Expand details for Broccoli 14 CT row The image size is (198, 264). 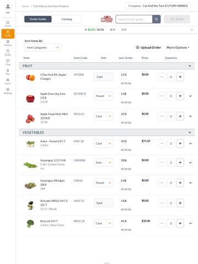190,223
